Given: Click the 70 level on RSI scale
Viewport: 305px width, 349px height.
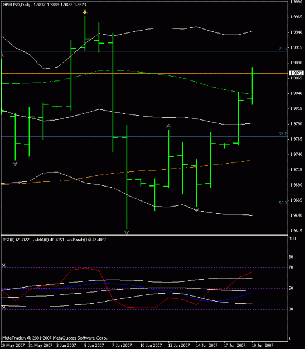Looking at the screenshot, I should [291, 267].
